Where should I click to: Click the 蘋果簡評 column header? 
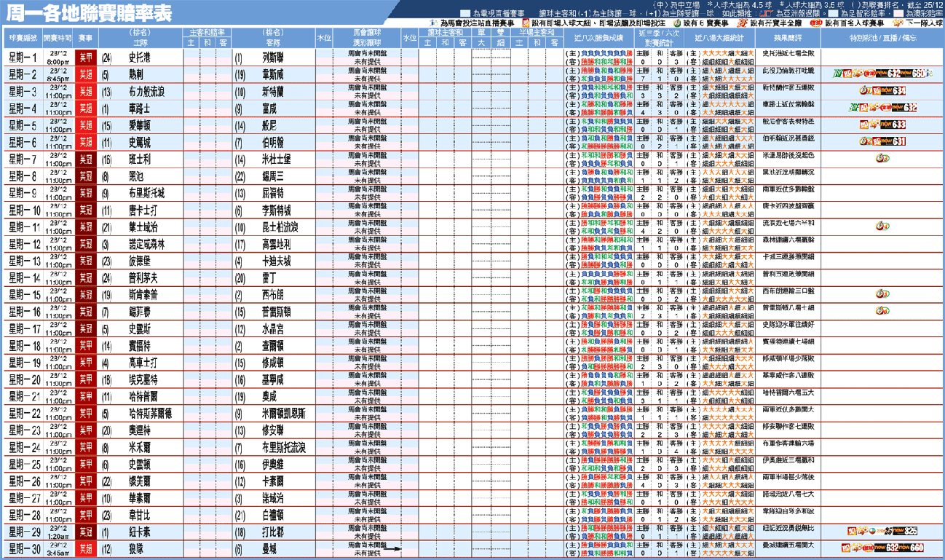pos(787,37)
